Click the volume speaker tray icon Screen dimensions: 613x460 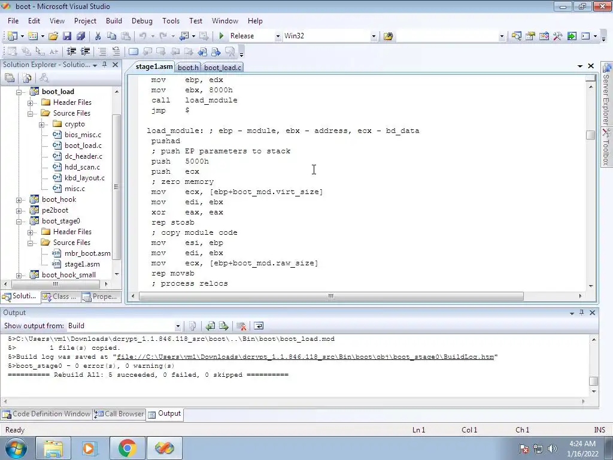553,449
